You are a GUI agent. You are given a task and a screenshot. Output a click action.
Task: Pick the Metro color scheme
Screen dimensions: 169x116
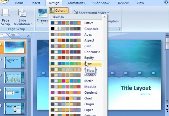76,81
